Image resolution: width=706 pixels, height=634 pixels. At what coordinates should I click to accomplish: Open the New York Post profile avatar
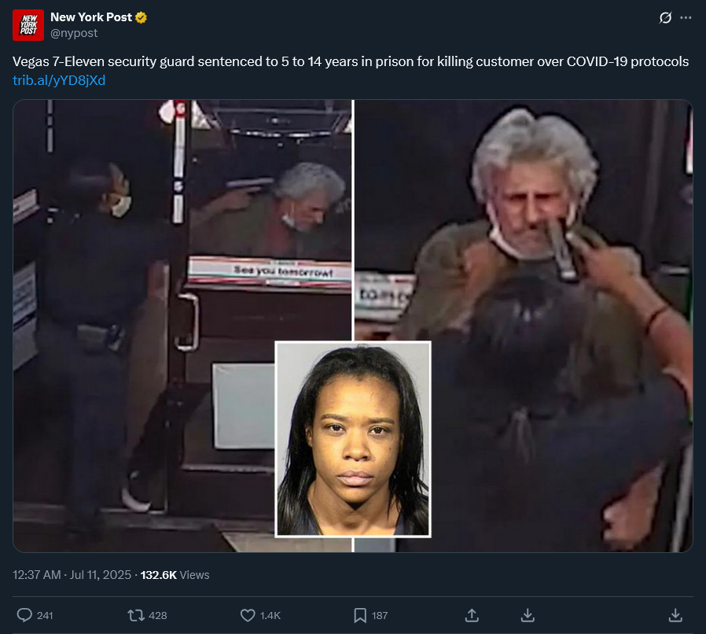(28, 25)
